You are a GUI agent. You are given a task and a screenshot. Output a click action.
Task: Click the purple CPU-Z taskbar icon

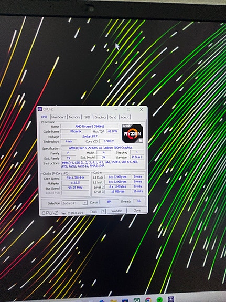pos(171,299)
